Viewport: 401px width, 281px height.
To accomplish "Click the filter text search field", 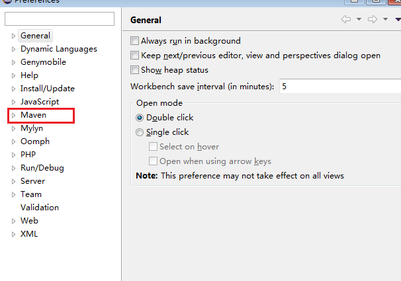I will (60, 19).
